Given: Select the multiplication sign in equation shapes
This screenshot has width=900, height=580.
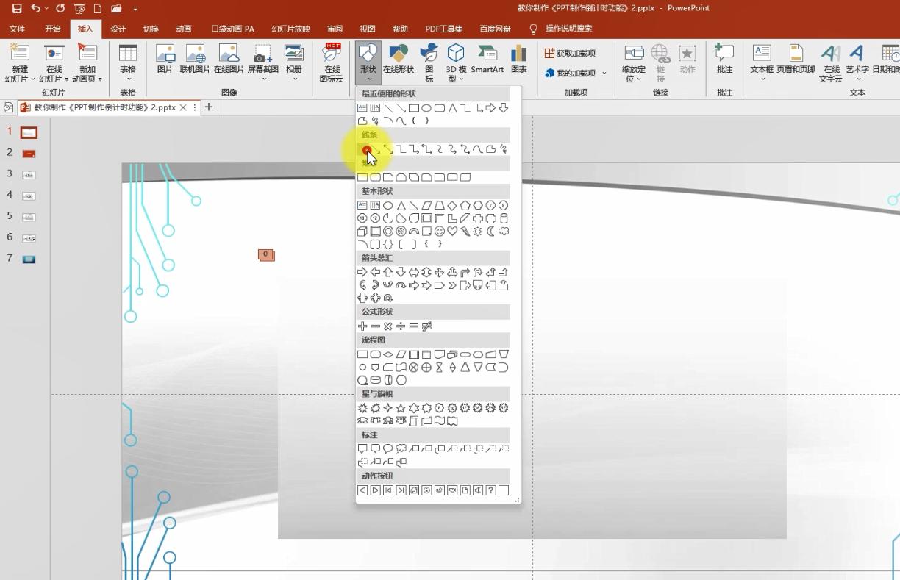Looking at the screenshot, I should coord(388,326).
